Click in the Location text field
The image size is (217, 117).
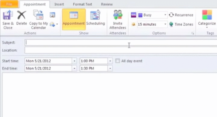(x=121, y=50)
